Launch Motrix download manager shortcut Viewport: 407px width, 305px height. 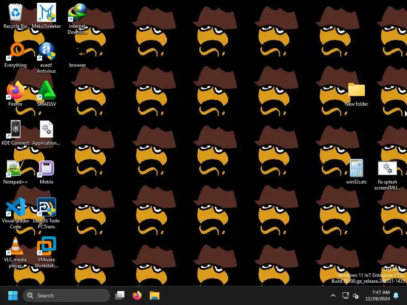tap(46, 172)
